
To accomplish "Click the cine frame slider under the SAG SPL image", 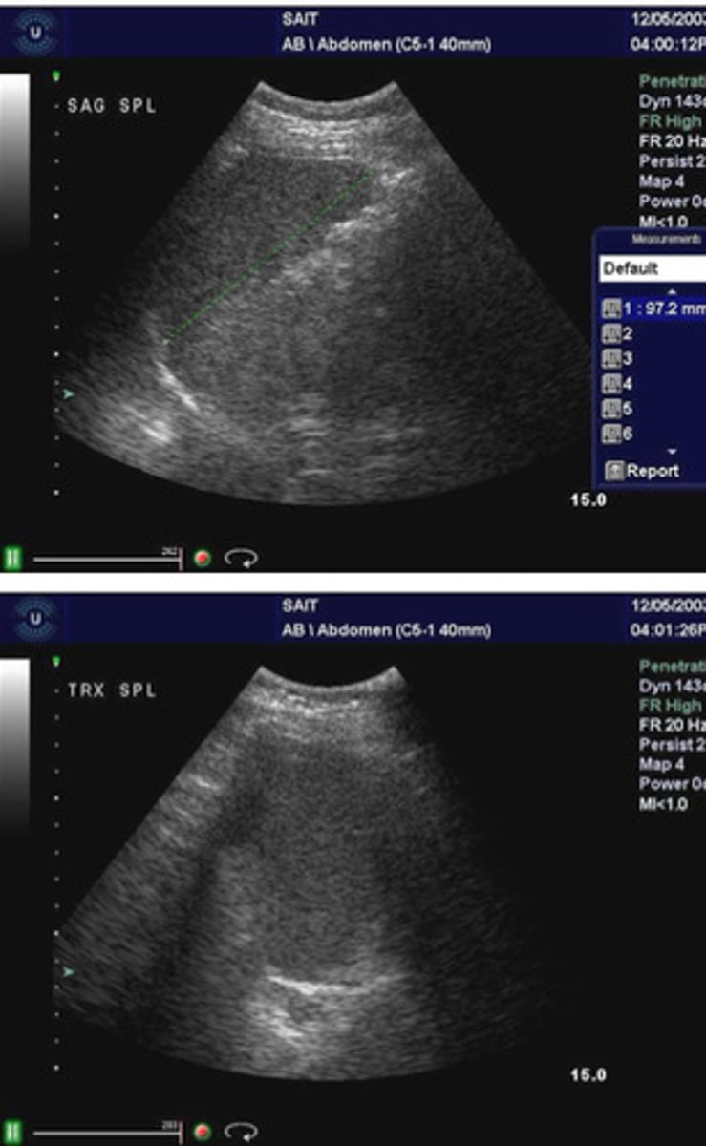I will 108,559.
